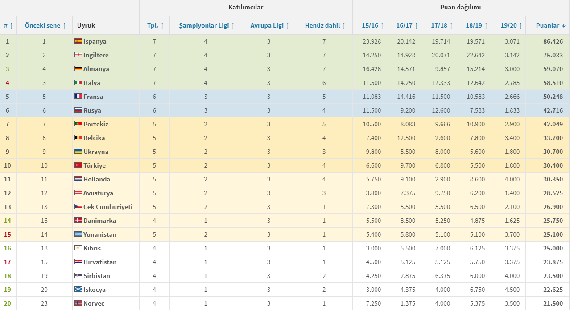The image size is (570, 310).
Task: Click the Uyruk column header
Action: [x=86, y=26]
